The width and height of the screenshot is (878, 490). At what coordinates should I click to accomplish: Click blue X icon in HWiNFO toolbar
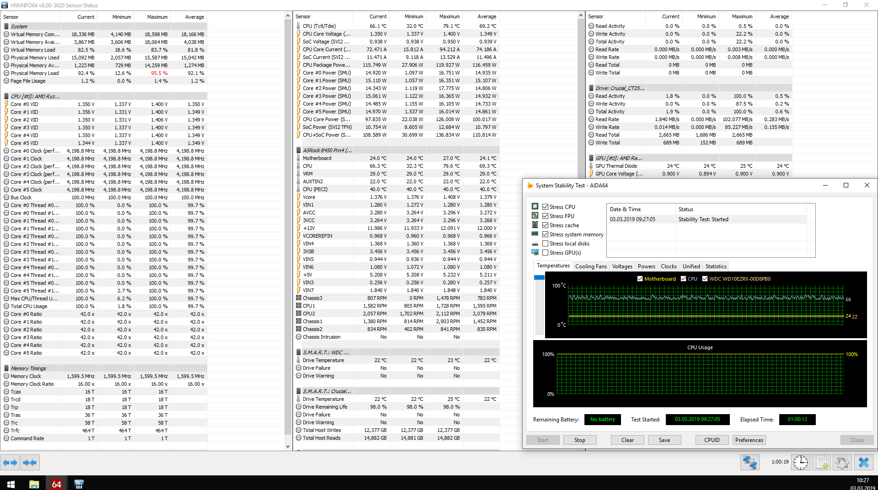864,463
